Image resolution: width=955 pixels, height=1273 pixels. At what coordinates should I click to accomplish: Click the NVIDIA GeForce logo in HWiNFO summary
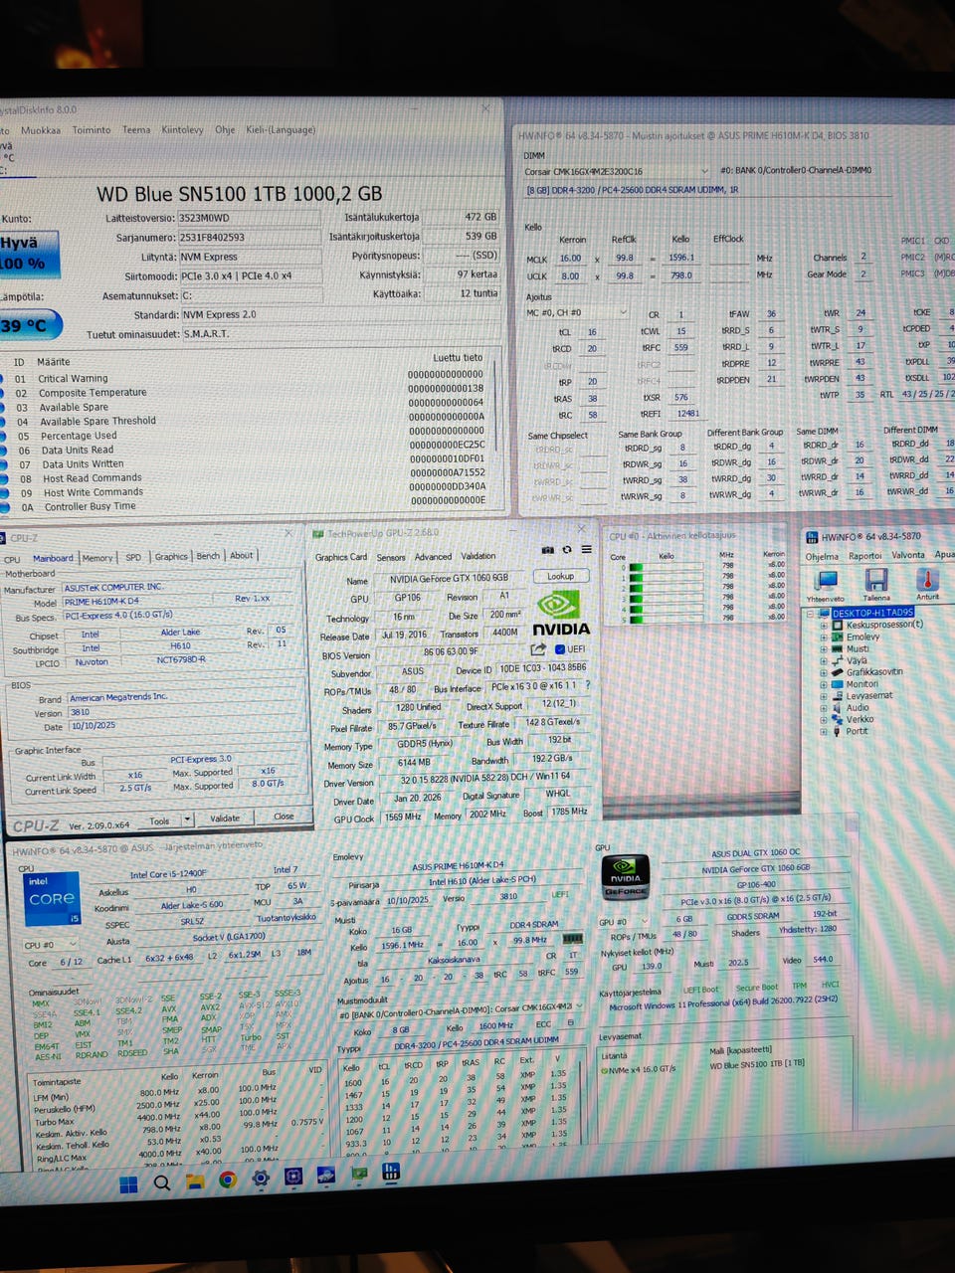tap(626, 876)
